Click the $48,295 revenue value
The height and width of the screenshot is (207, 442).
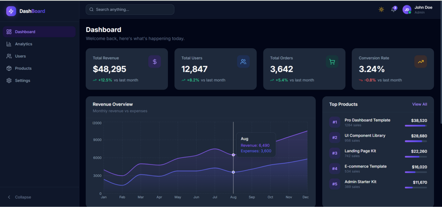(x=110, y=69)
